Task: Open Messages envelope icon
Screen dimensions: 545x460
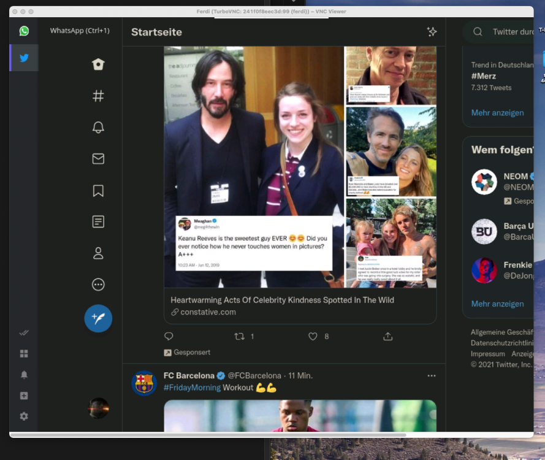Action: tap(98, 159)
